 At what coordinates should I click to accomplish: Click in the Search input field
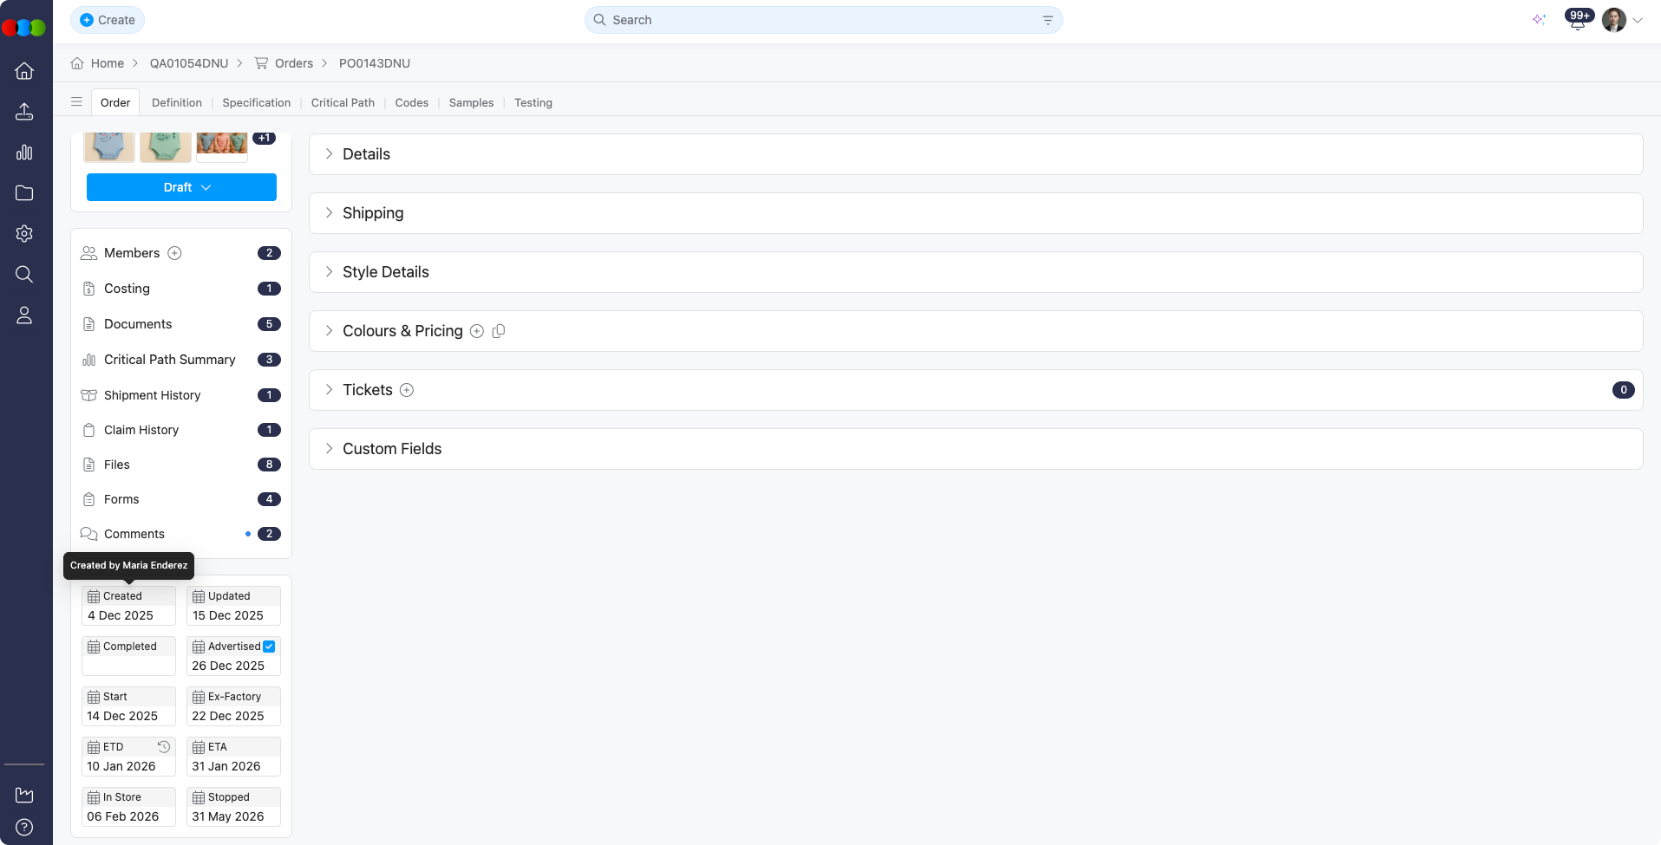pyautogui.click(x=815, y=20)
